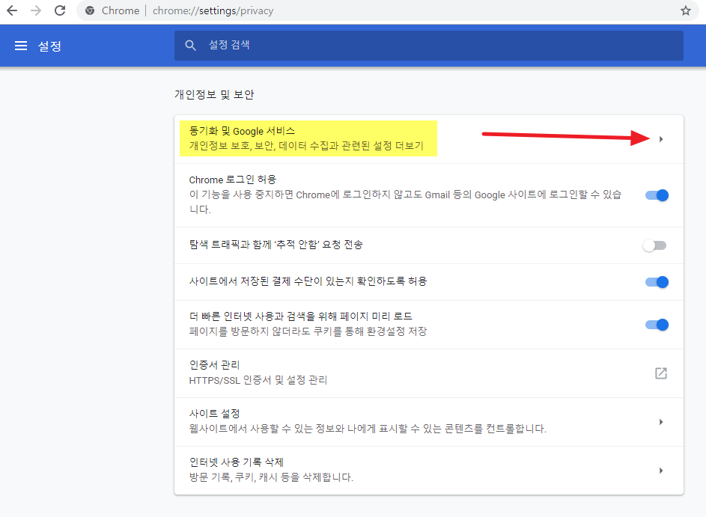Open the 사이트 설정 row
The width and height of the screenshot is (706, 517).
point(429,422)
